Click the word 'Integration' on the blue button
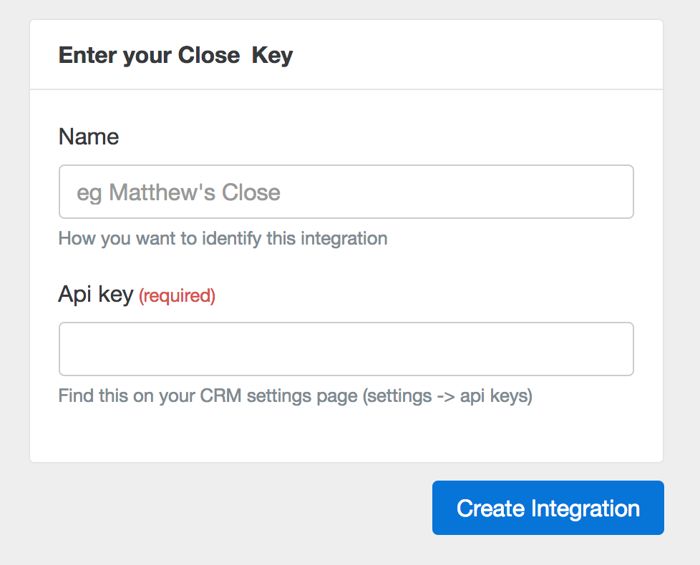Image resolution: width=700 pixels, height=565 pixels. pyautogui.click(x=585, y=508)
